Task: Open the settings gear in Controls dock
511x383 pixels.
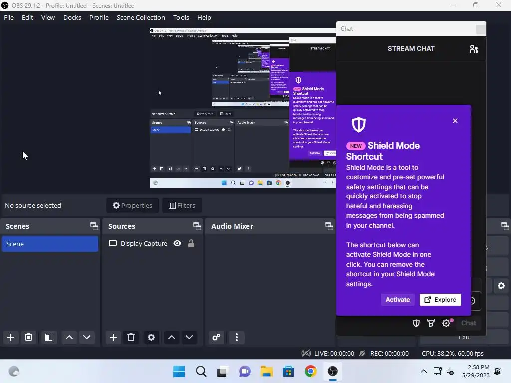Action: click(x=501, y=286)
